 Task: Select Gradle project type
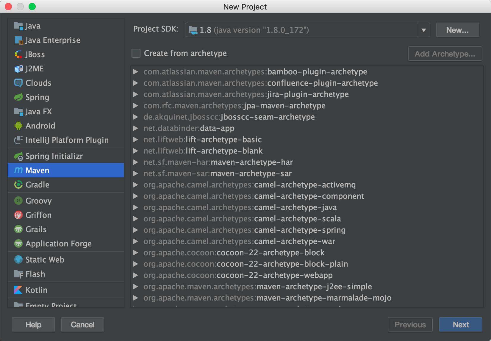coord(66,185)
